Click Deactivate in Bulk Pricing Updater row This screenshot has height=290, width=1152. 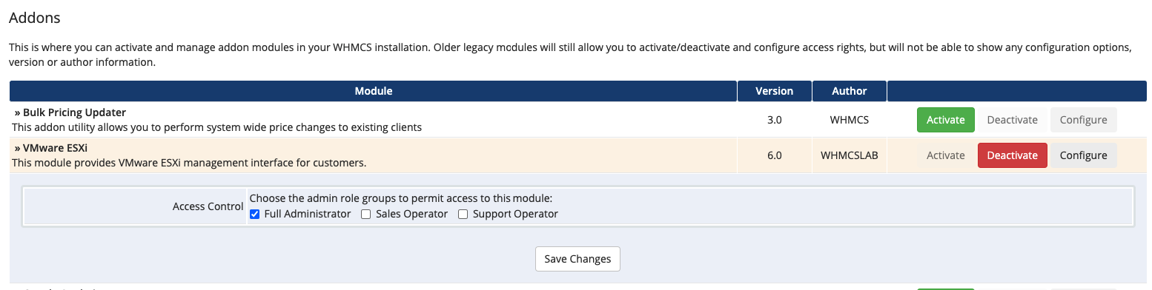1012,120
